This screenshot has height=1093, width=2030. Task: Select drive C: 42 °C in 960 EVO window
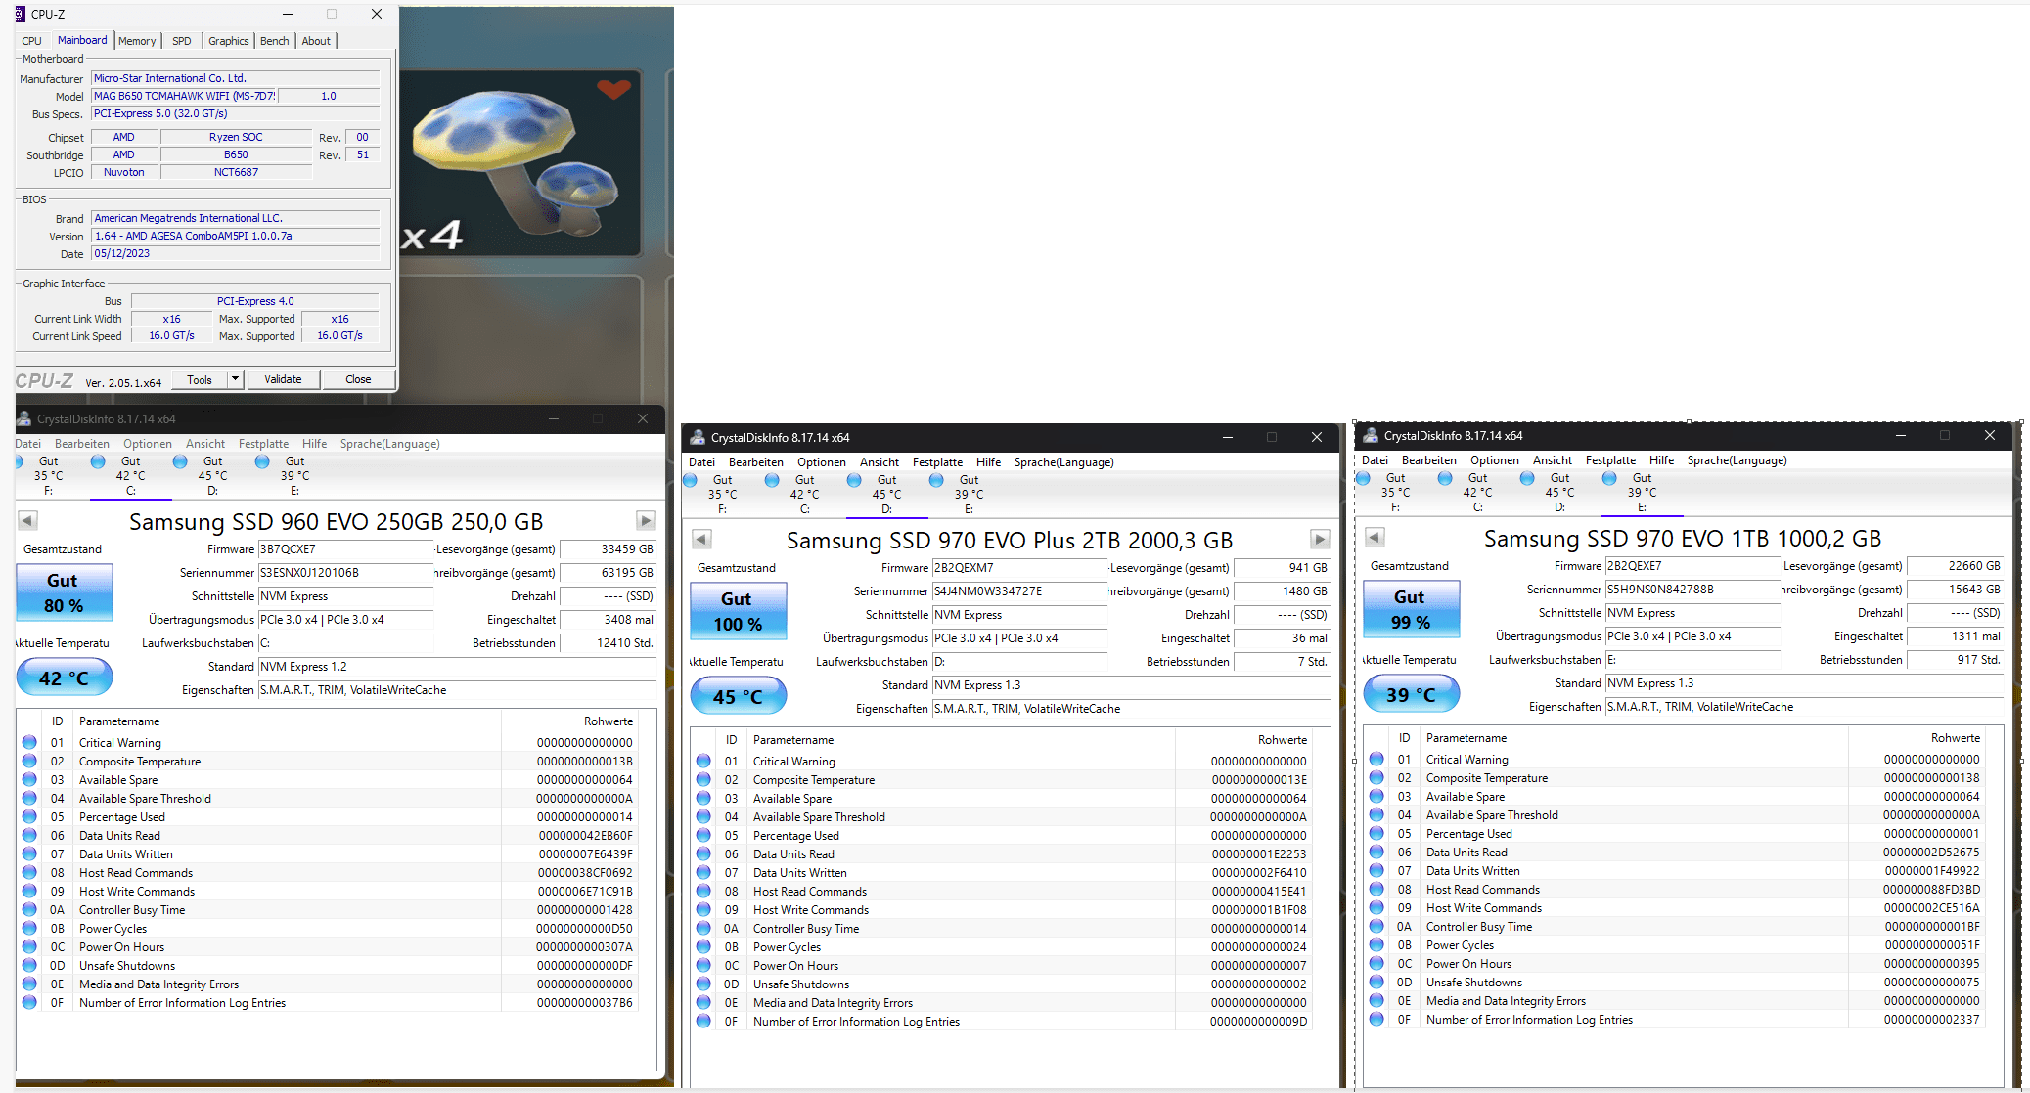click(130, 476)
